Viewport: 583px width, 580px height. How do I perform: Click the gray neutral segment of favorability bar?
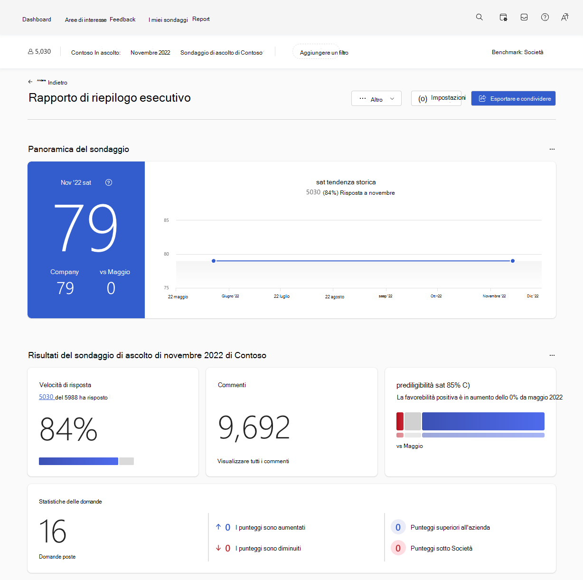tap(413, 421)
